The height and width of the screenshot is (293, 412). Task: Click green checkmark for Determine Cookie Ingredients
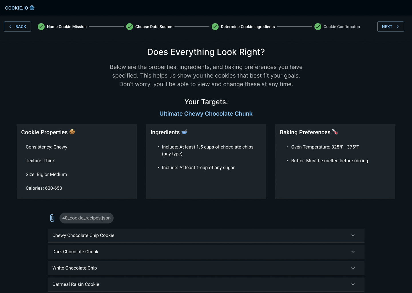(215, 27)
